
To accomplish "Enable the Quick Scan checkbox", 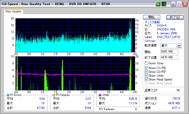I will tap(146, 63).
